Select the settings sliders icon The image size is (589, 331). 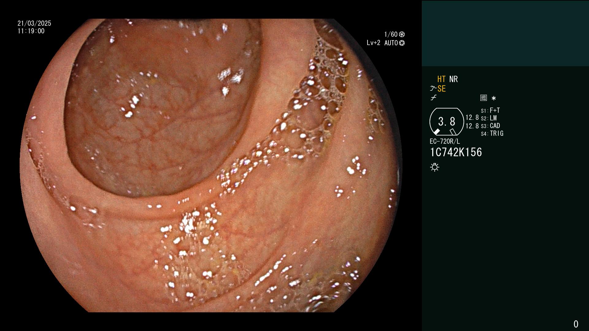click(x=483, y=98)
